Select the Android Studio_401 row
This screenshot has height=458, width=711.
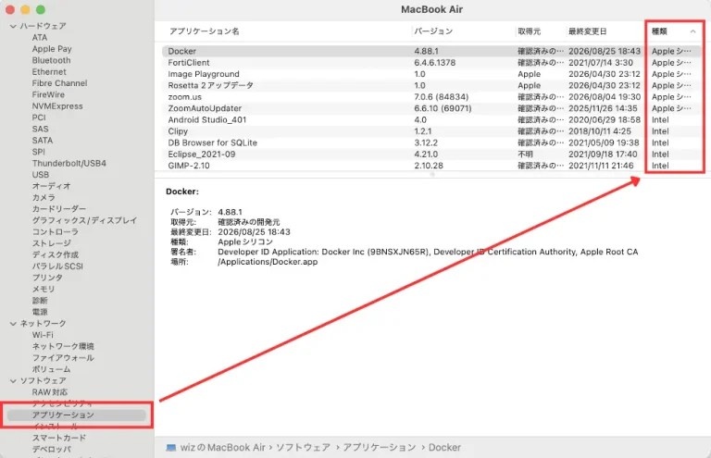coord(431,120)
